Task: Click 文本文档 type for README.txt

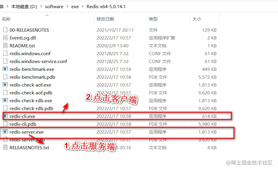Action: click(x=158, y=46)
